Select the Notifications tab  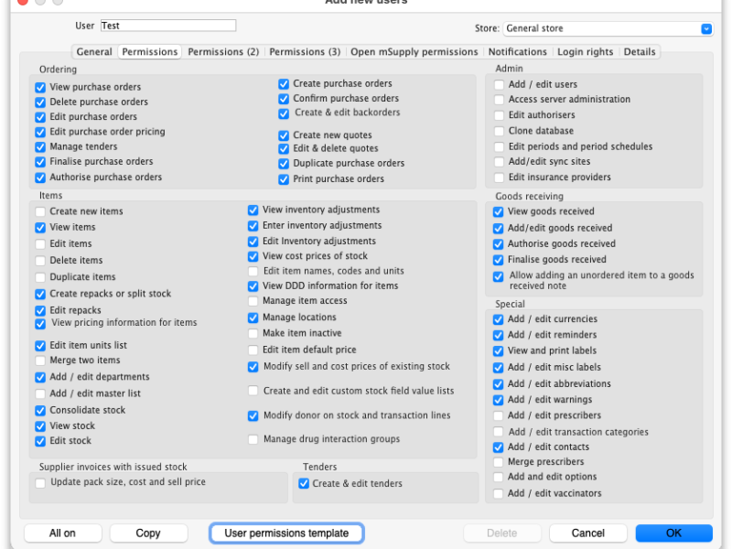point(517,52)
